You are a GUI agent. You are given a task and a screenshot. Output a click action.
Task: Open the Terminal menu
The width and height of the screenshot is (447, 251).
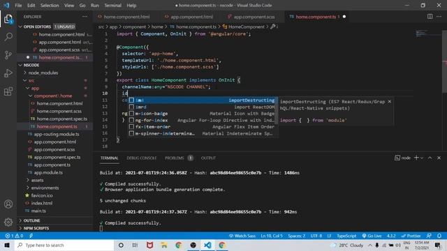pyautogui.click(x=112, y=6)
